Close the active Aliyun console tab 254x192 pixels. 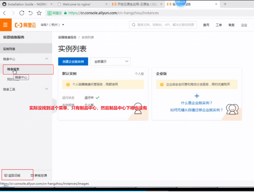coord(216,4)
